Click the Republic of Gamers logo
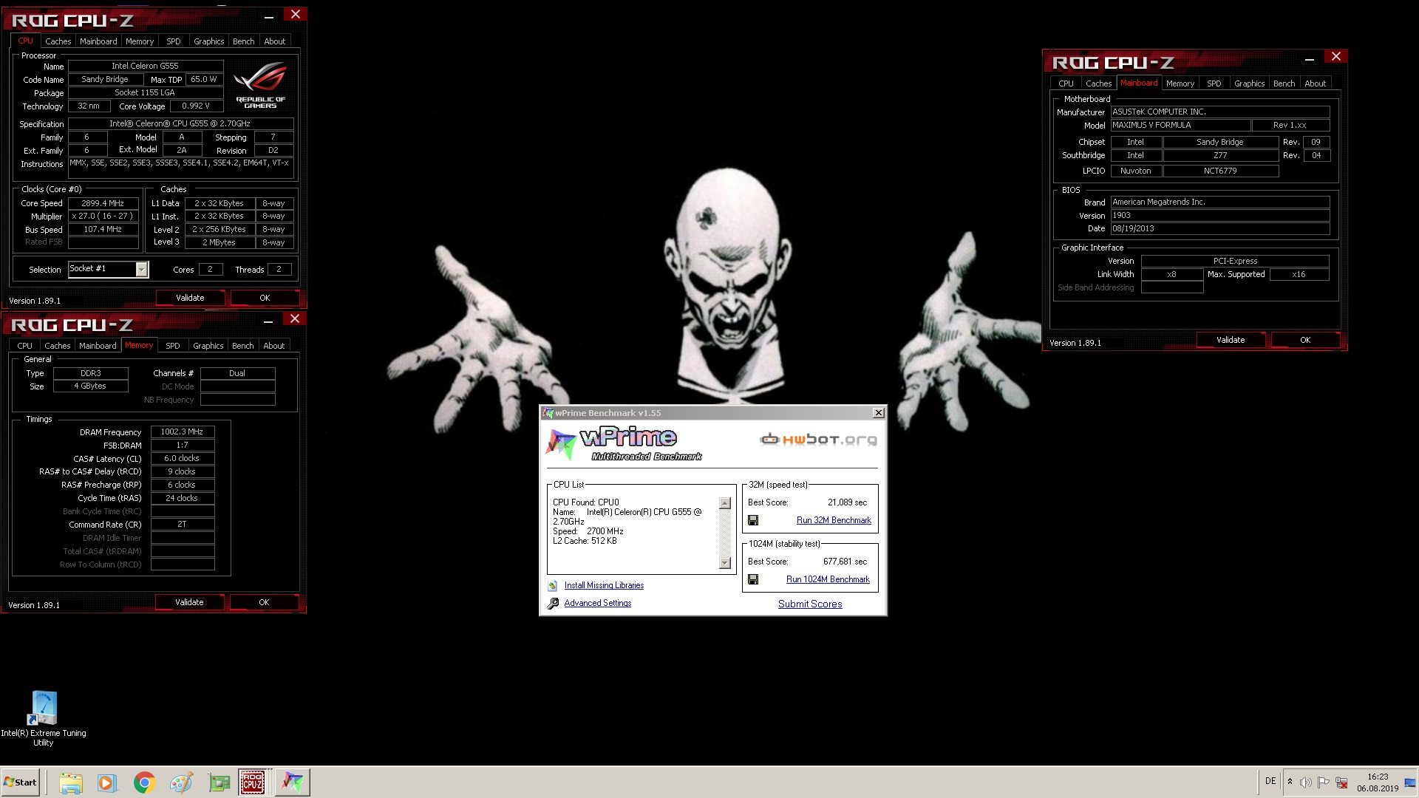Image resolution: width=1419 pixels, height=798 pixels. click(260, 86)
